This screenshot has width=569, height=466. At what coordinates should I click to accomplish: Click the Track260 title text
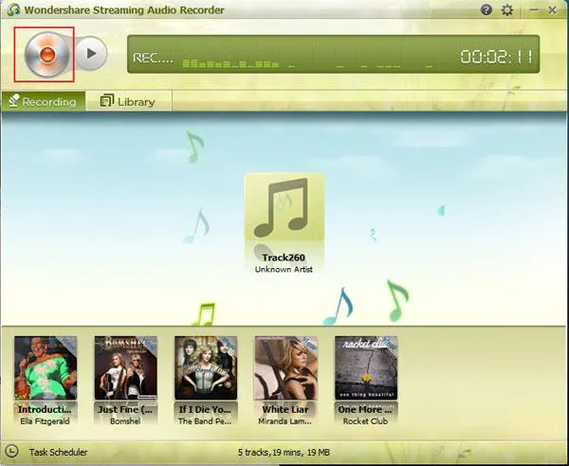tap(284, 257)
